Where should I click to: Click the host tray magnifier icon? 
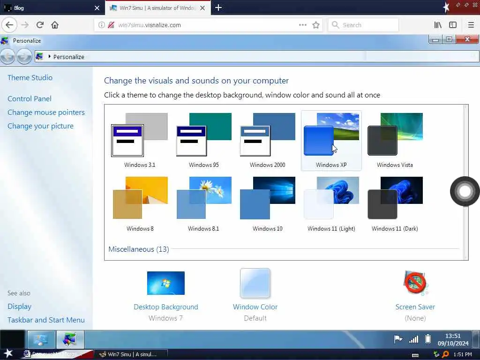point(445,354)
